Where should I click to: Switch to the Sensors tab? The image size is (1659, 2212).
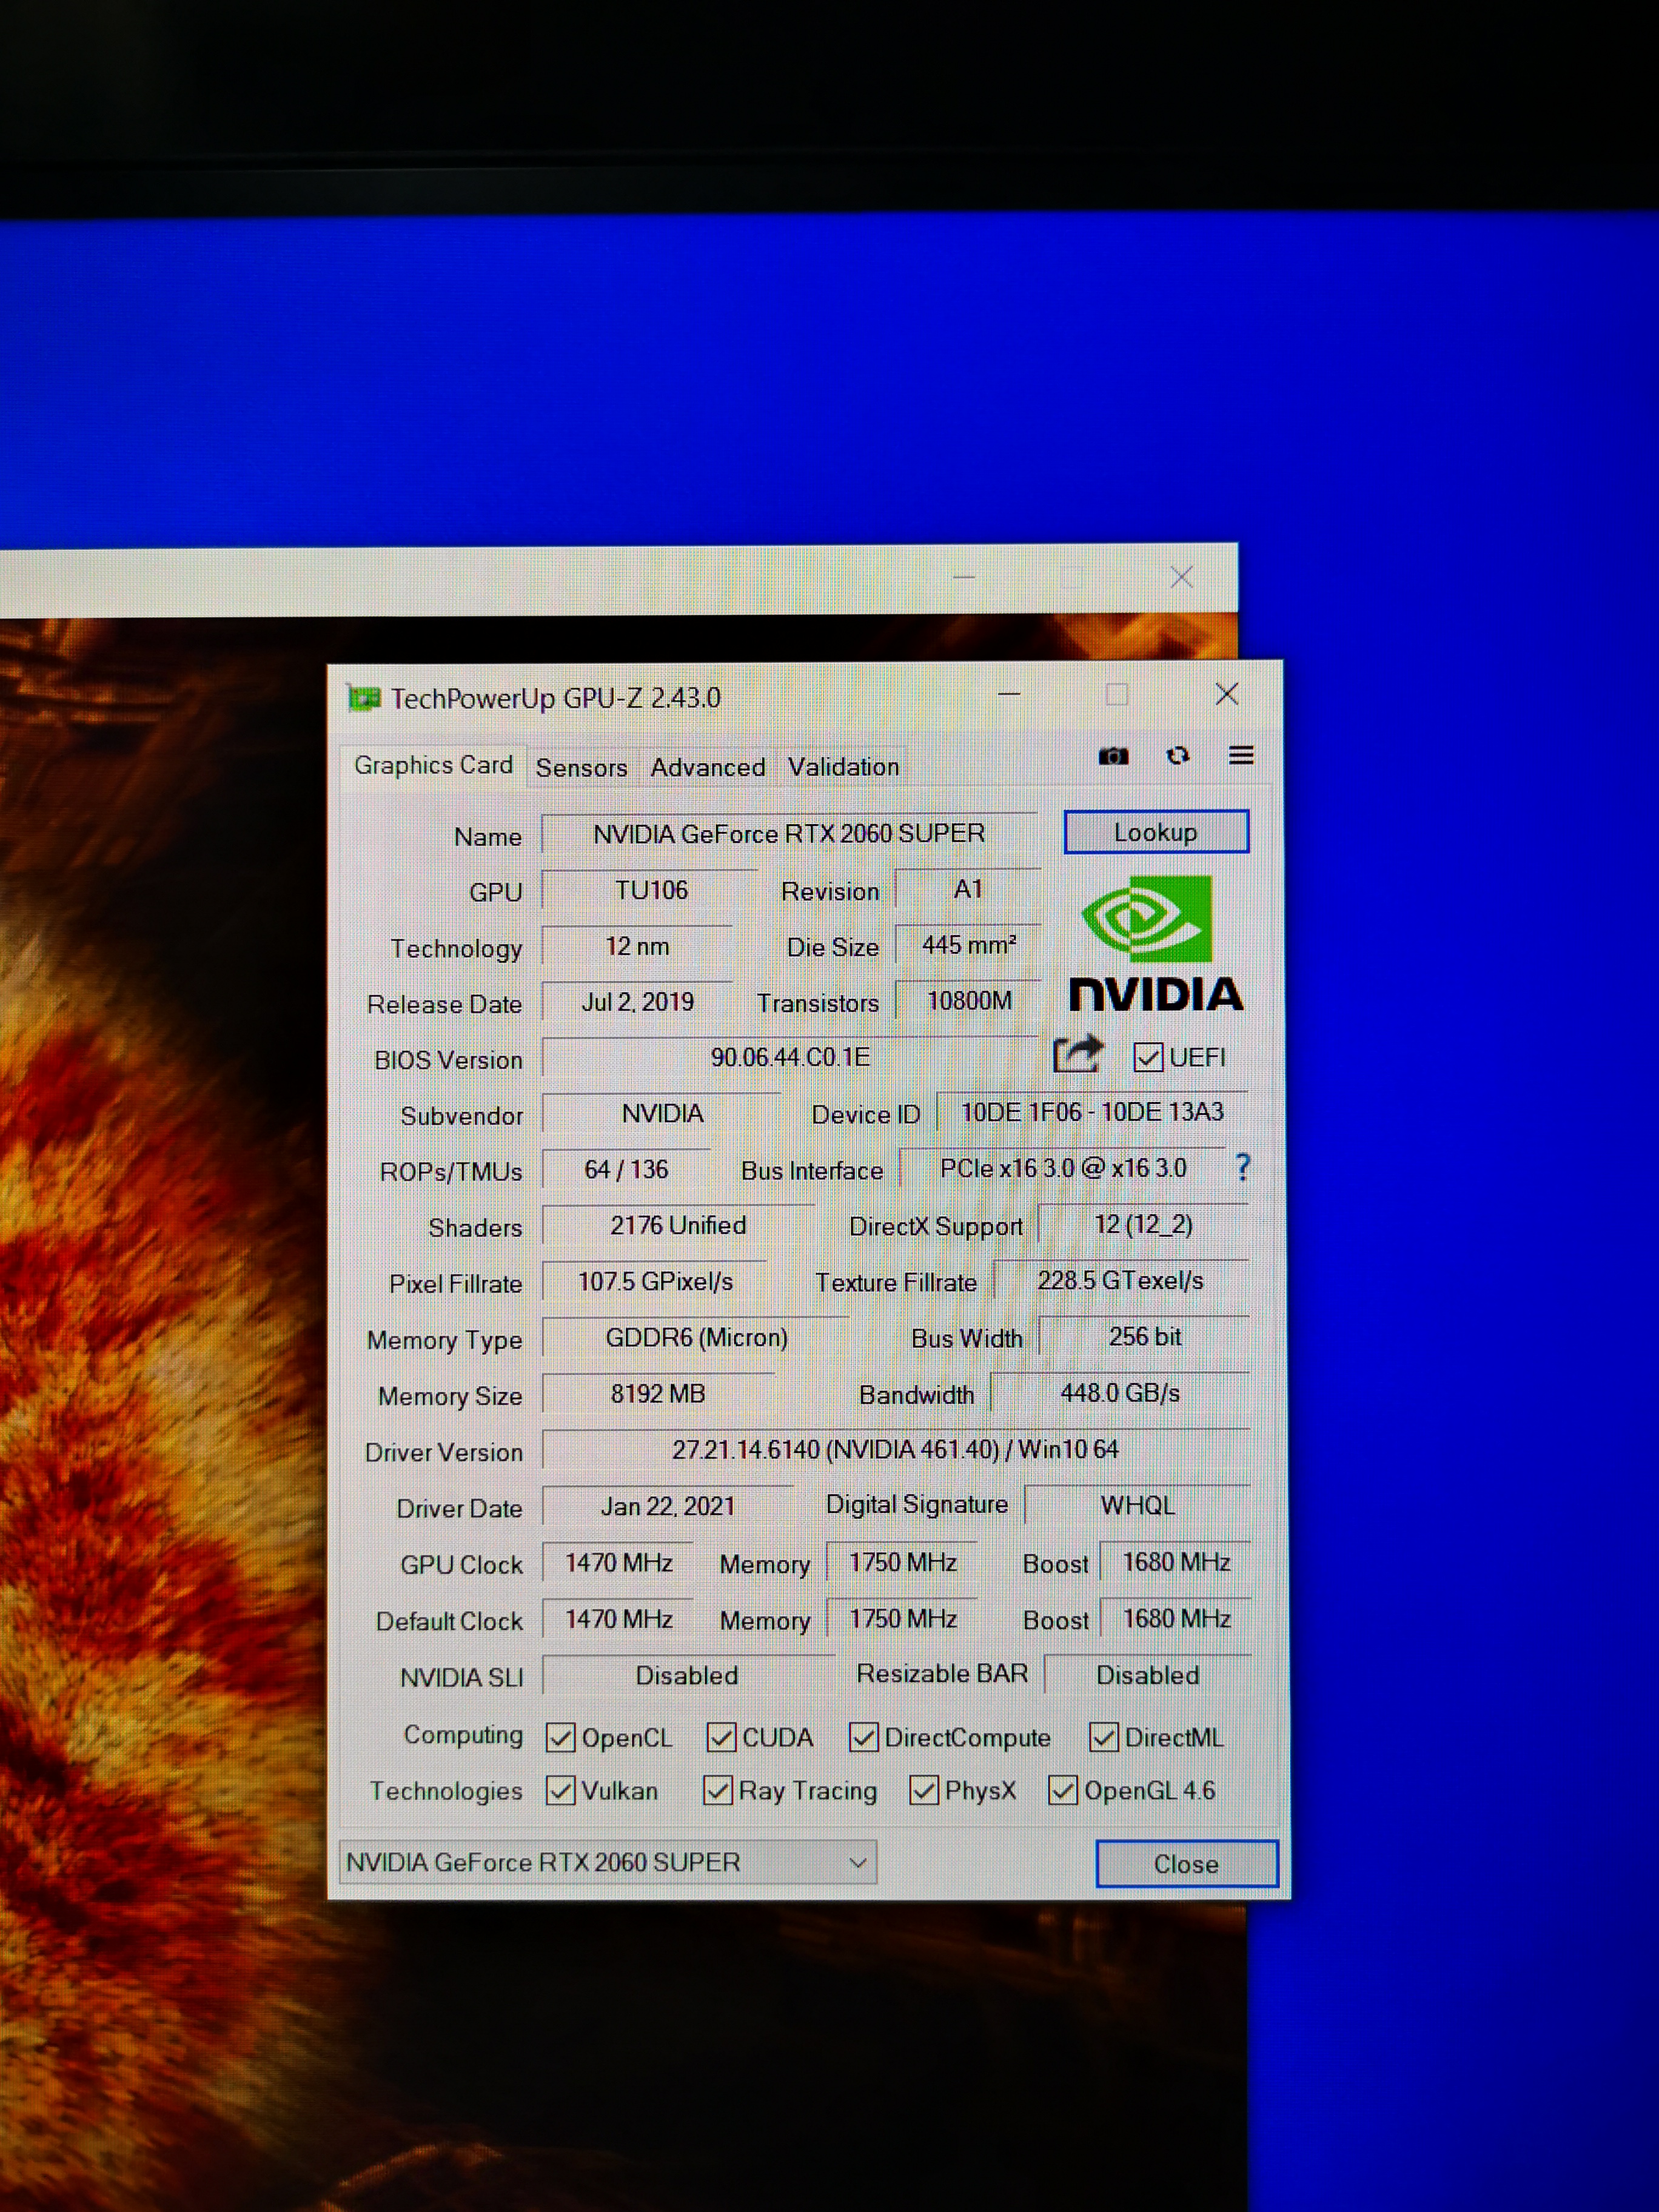[581, 768]
